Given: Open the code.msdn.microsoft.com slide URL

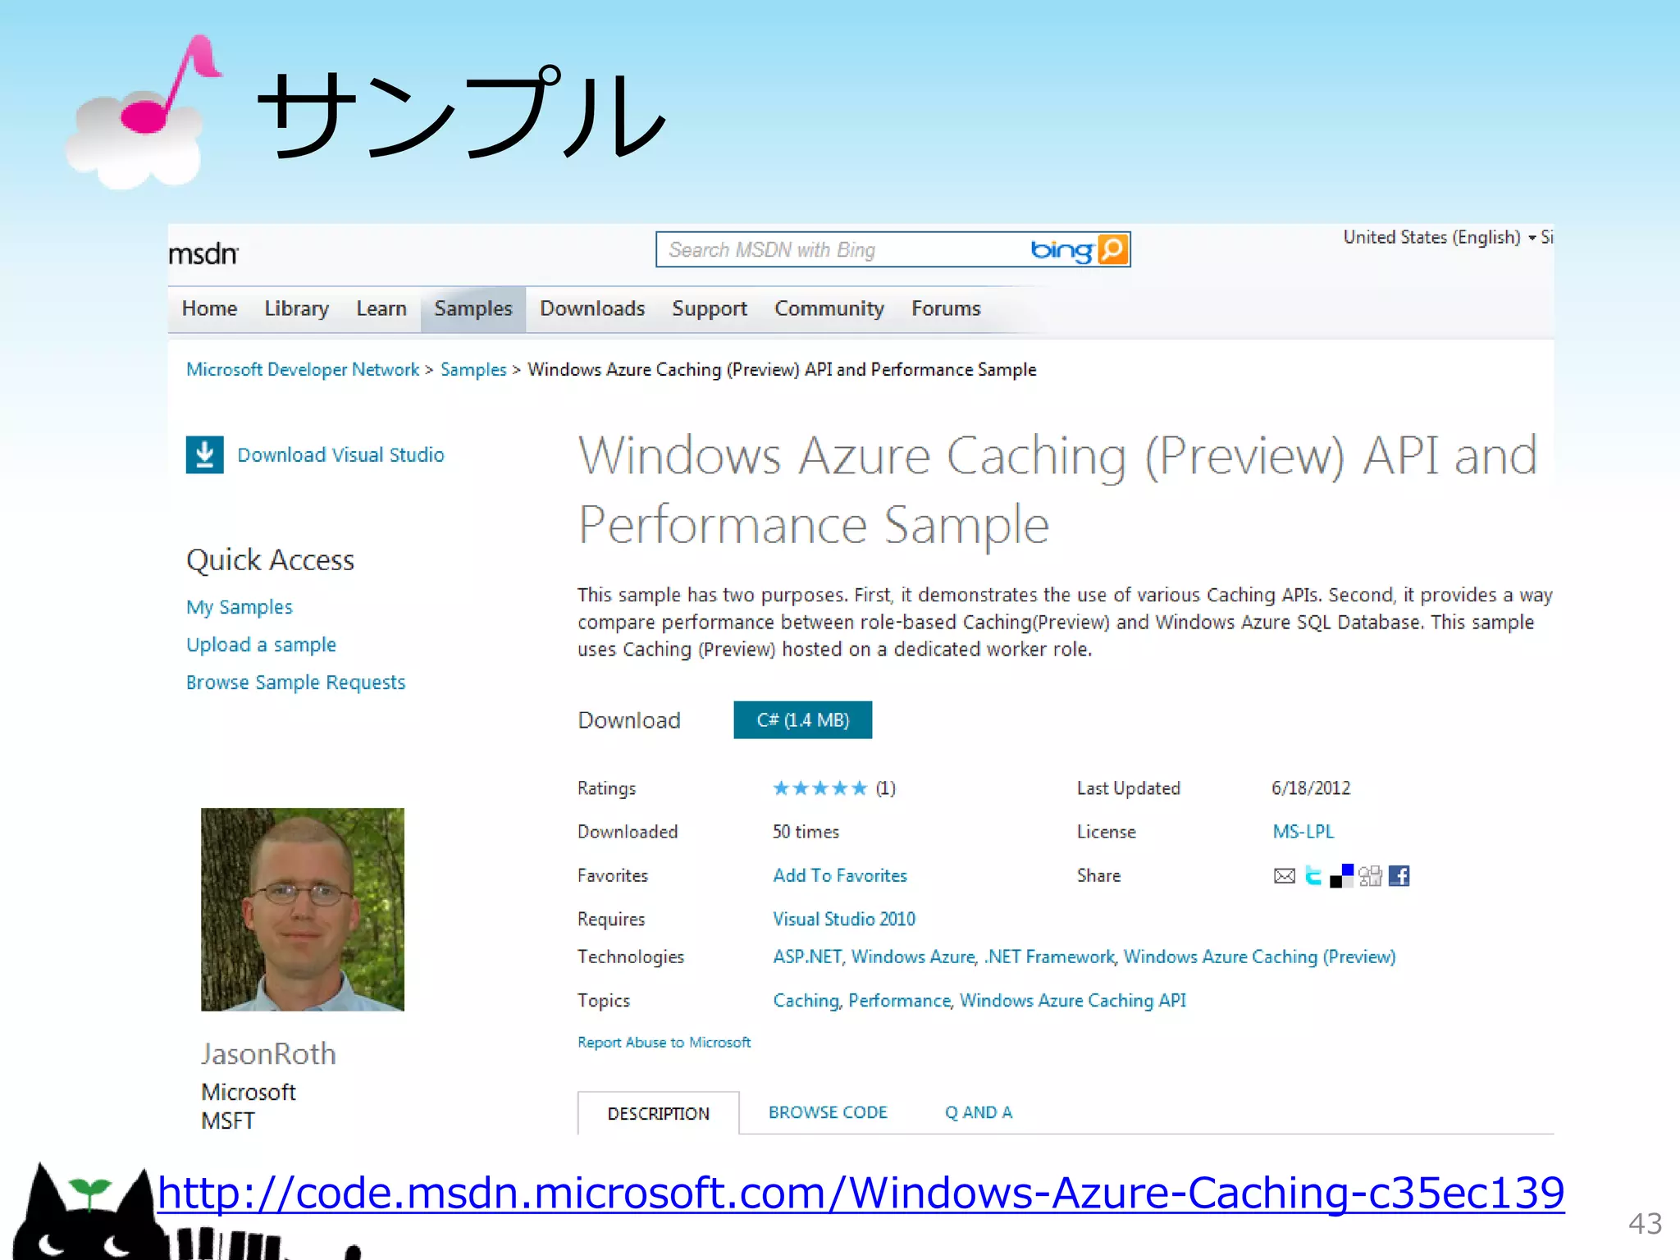Looking at the screenshot, I should click(x=861, y=1194).
